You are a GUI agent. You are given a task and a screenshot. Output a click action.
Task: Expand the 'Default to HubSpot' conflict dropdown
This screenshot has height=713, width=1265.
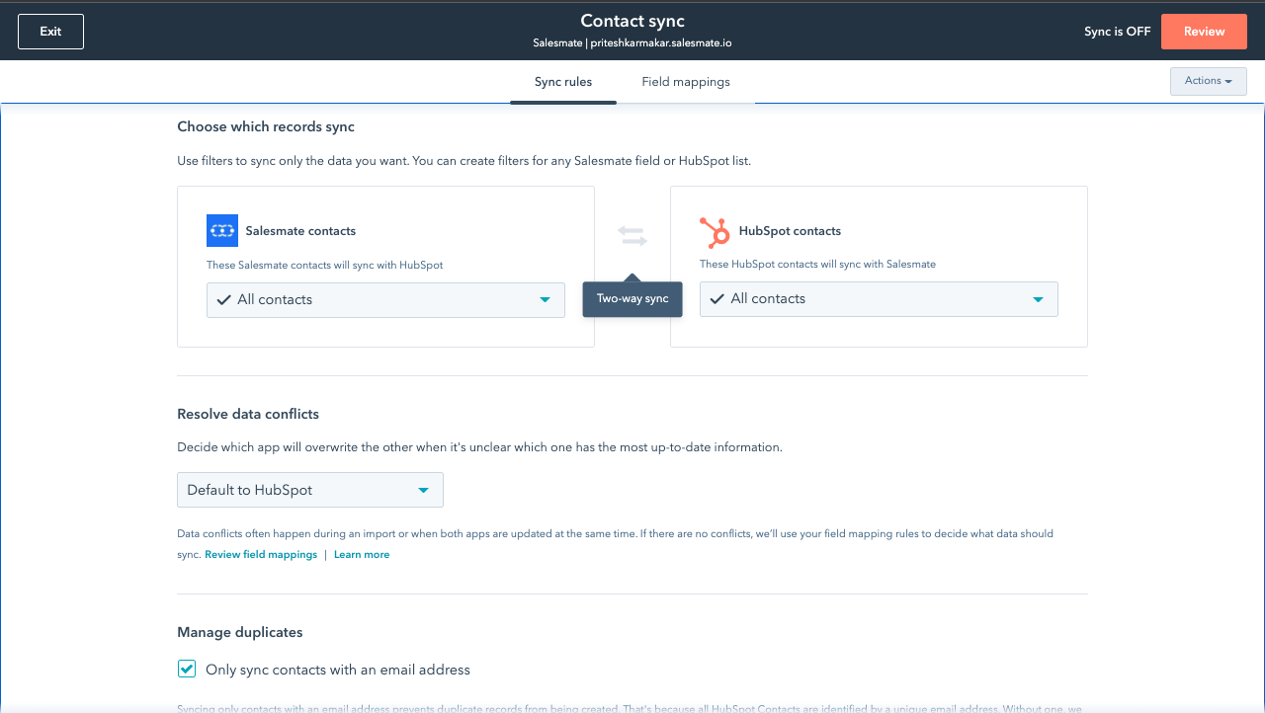[310, 490]
